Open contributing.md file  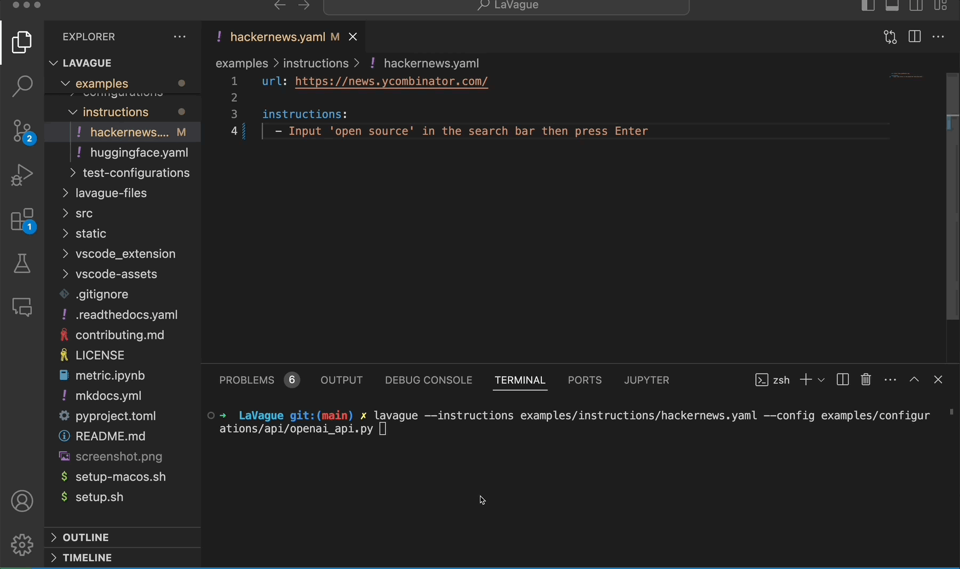pyautogui.click(x=123, y=335)
